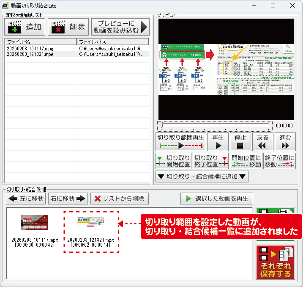Click 切り取り・結合候補に追加 button
Image resolution: width=303 pixels, height=287 pixels.
(202, 177)
